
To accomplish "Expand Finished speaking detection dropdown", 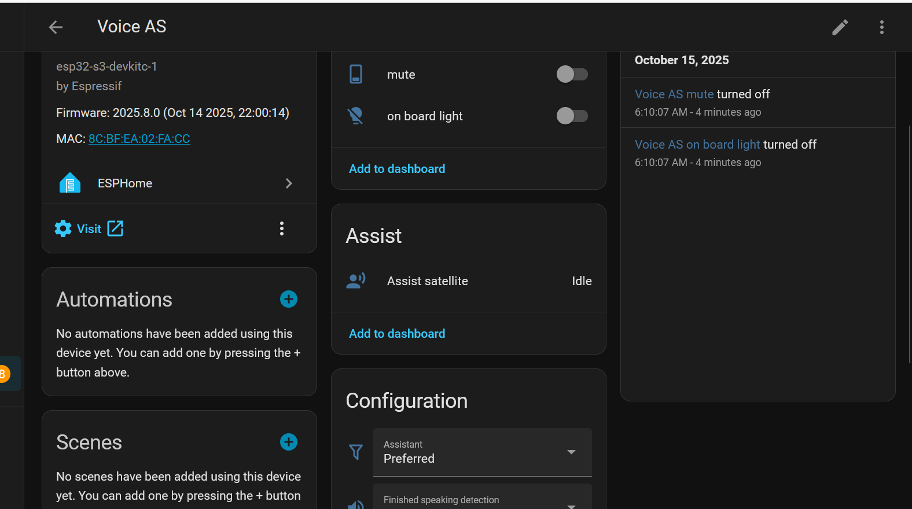I will point(482,500).
